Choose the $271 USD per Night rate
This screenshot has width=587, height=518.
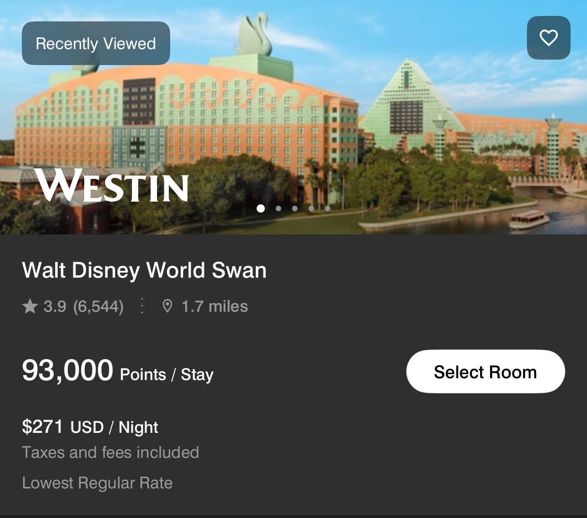coord(90,427)
